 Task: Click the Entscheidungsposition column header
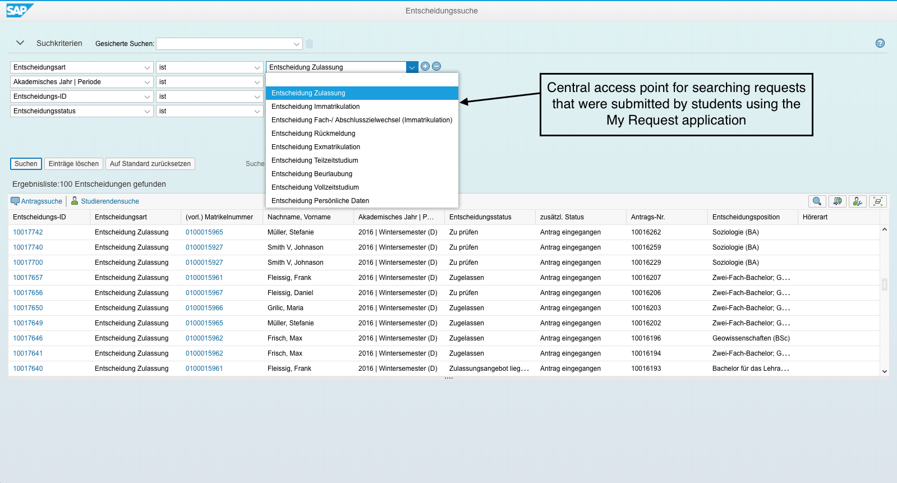[x=753, y=217]
